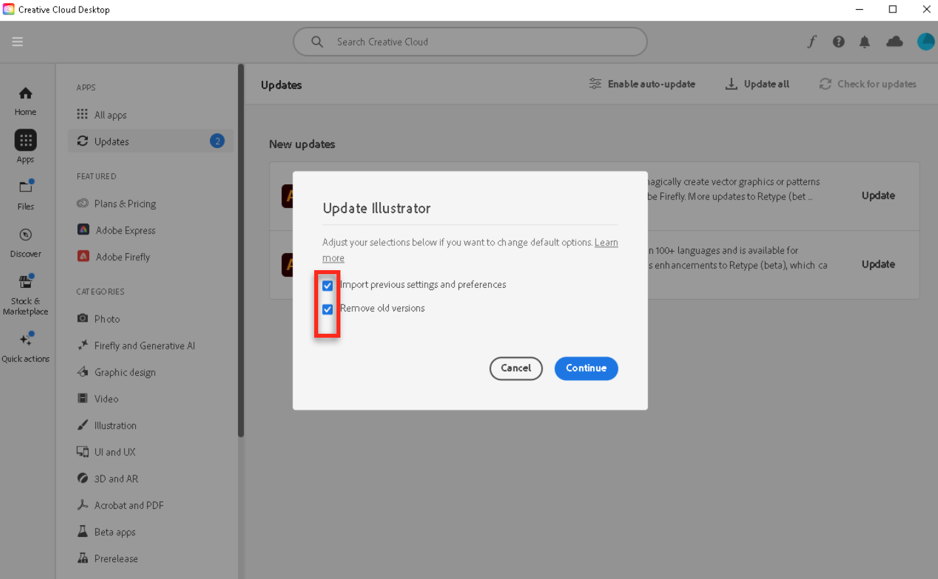Click the Updates count badge
The image size is (938, 579).
[217, 141]
